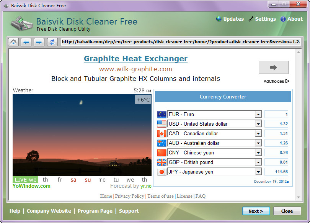Click the +6°C temperature badge

point(143,100)
